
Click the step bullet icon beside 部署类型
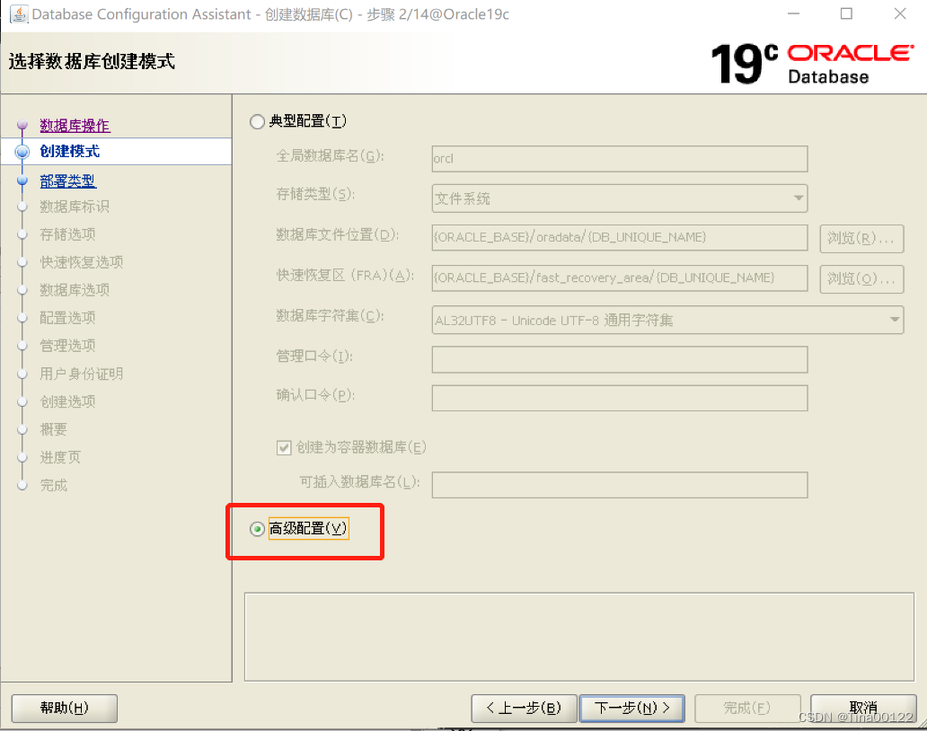click(x=22, y=181)
